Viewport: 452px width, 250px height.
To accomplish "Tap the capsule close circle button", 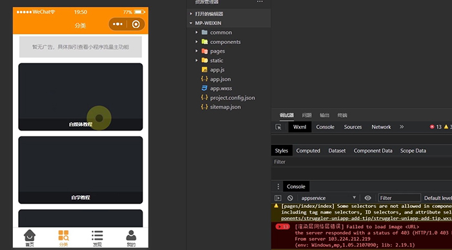I will pyautogui.click(x=136, y=24).
